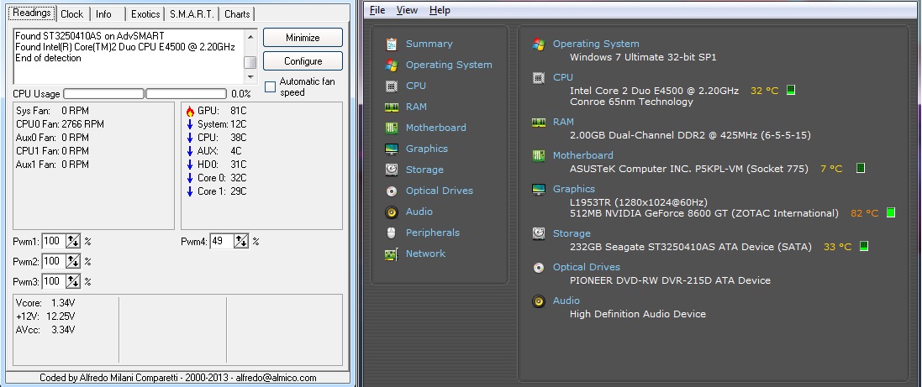Click the Pwm2 value input field
This screenshot has height=387, width=922.
tap(53, 262)
